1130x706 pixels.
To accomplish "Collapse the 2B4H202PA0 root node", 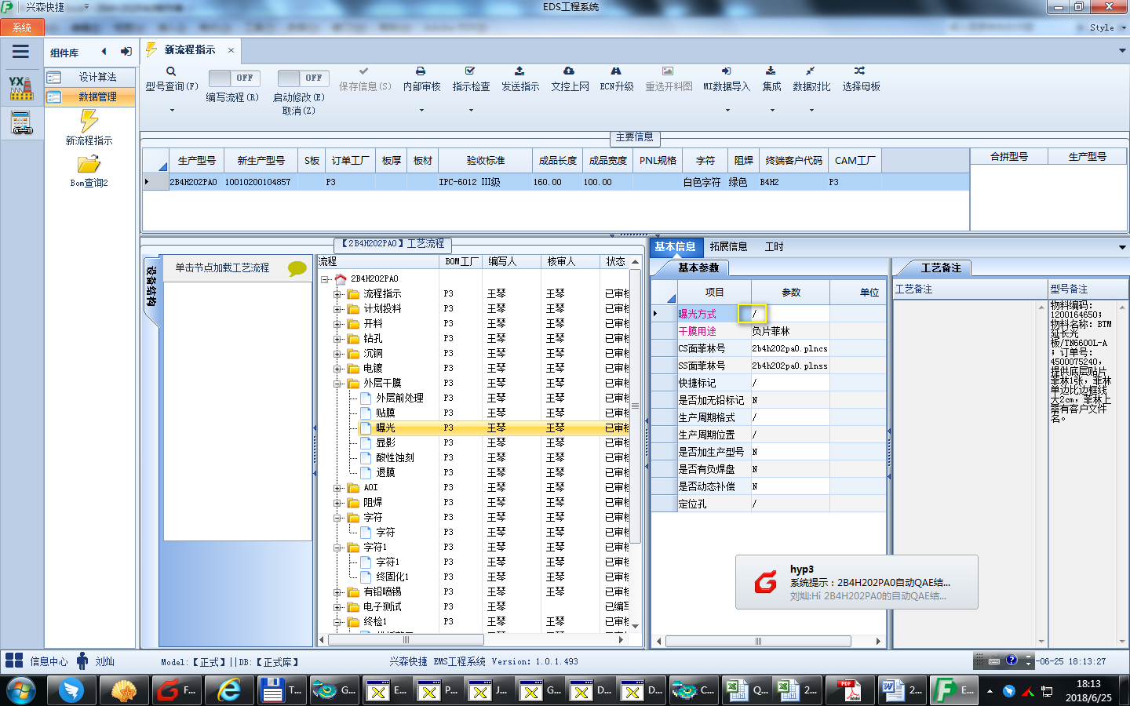I will (326, 278).
